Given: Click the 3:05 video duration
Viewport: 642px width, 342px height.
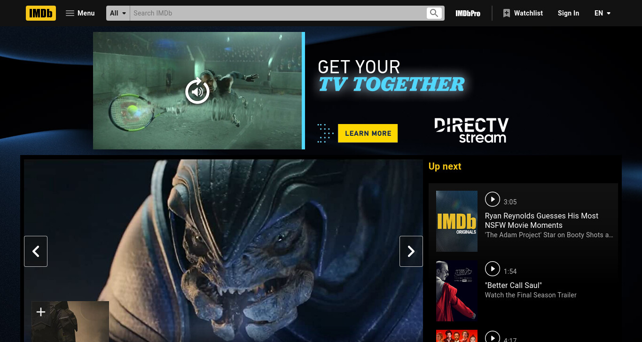Looking at the screenshot, I should point(510,202).
